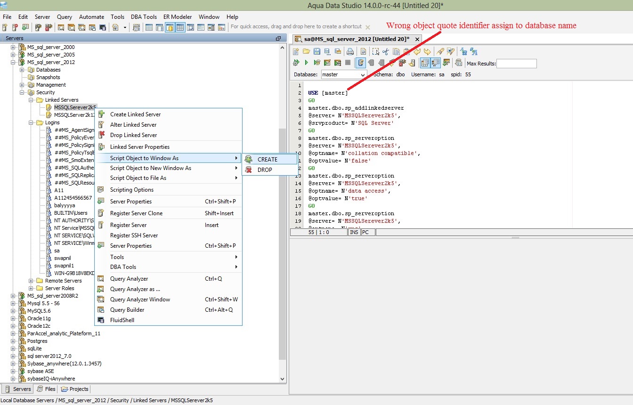Click the Query Analyzer toolbar icon
The width and height of the screenshot is (633, 405).
pyautogui.click(x=61, y=27)
